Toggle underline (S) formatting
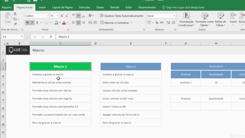 pyautogui.click(x=37, y=23)
